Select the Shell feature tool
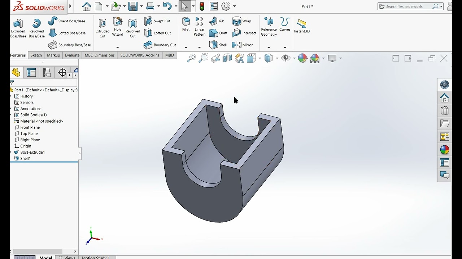Image resolution: width=462 pixels, height=259 pixels. (x=218, y=45)
